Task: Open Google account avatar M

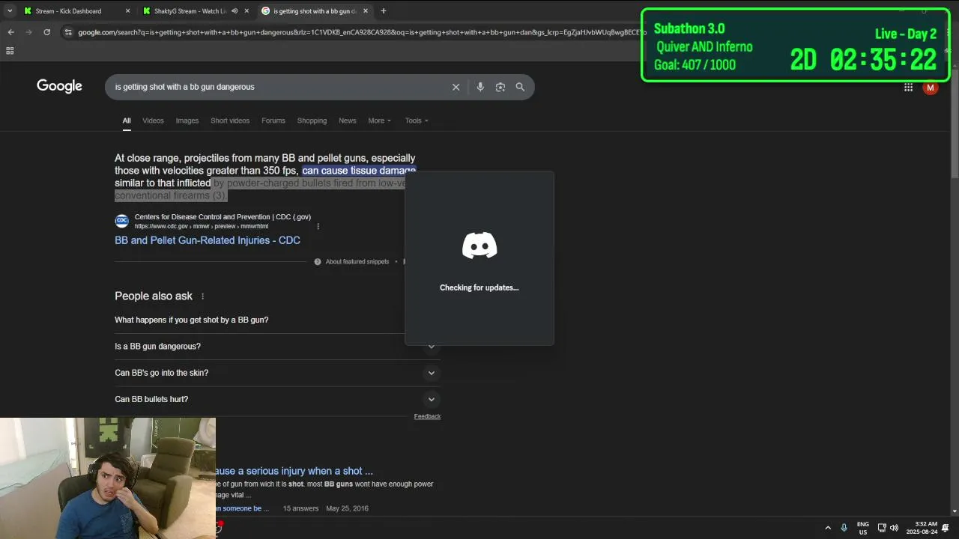Action: 931,88
